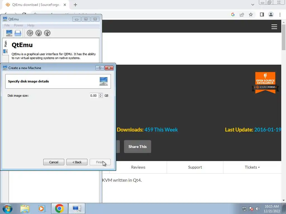Click the QtEmu taskbar icon
Image resolution: width=286 pixels, height=214 pixels.
tap(77, 208)
